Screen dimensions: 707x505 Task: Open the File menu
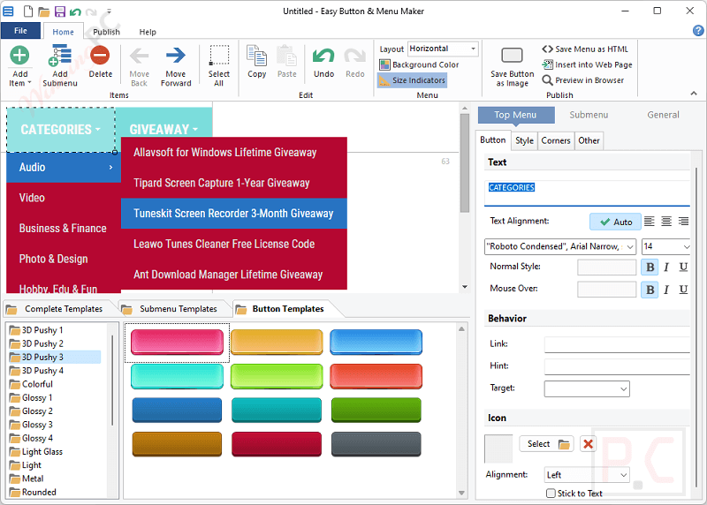20,31
